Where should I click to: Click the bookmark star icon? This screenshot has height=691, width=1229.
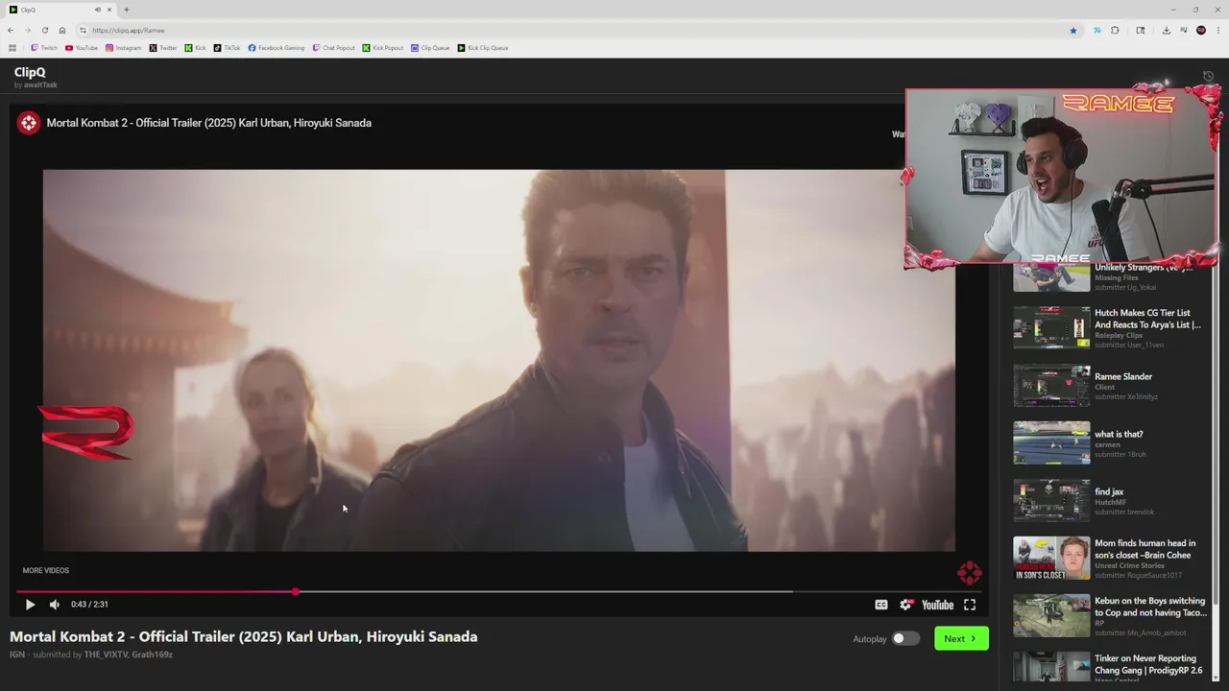coord(1073,31)
